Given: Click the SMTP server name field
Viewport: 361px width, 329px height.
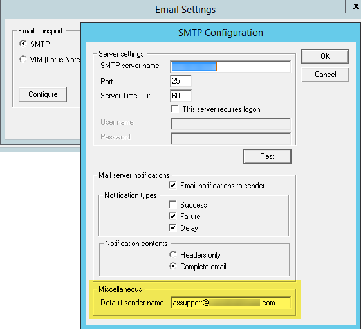Looking at the screenshot, I should tap(230, 67).
